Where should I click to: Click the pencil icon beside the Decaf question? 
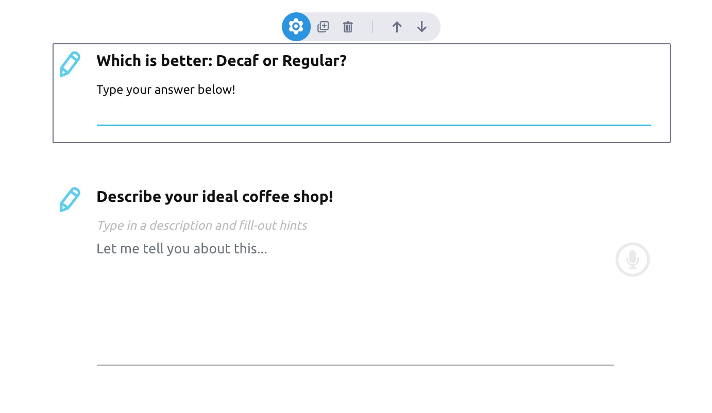coord(70,64)
